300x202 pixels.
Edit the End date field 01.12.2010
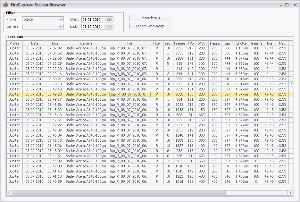pos(93,27)
